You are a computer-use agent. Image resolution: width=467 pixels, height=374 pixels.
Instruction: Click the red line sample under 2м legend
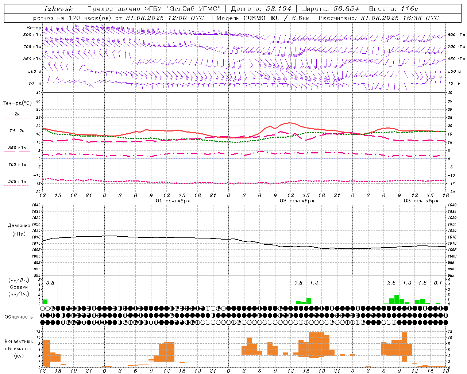(x=17, y=118)
